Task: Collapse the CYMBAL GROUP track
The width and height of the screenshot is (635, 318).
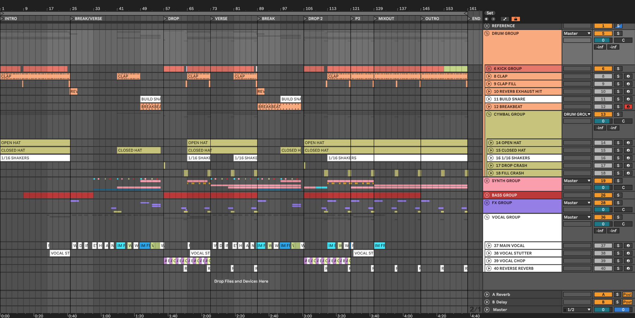Action: click(489, 114)
